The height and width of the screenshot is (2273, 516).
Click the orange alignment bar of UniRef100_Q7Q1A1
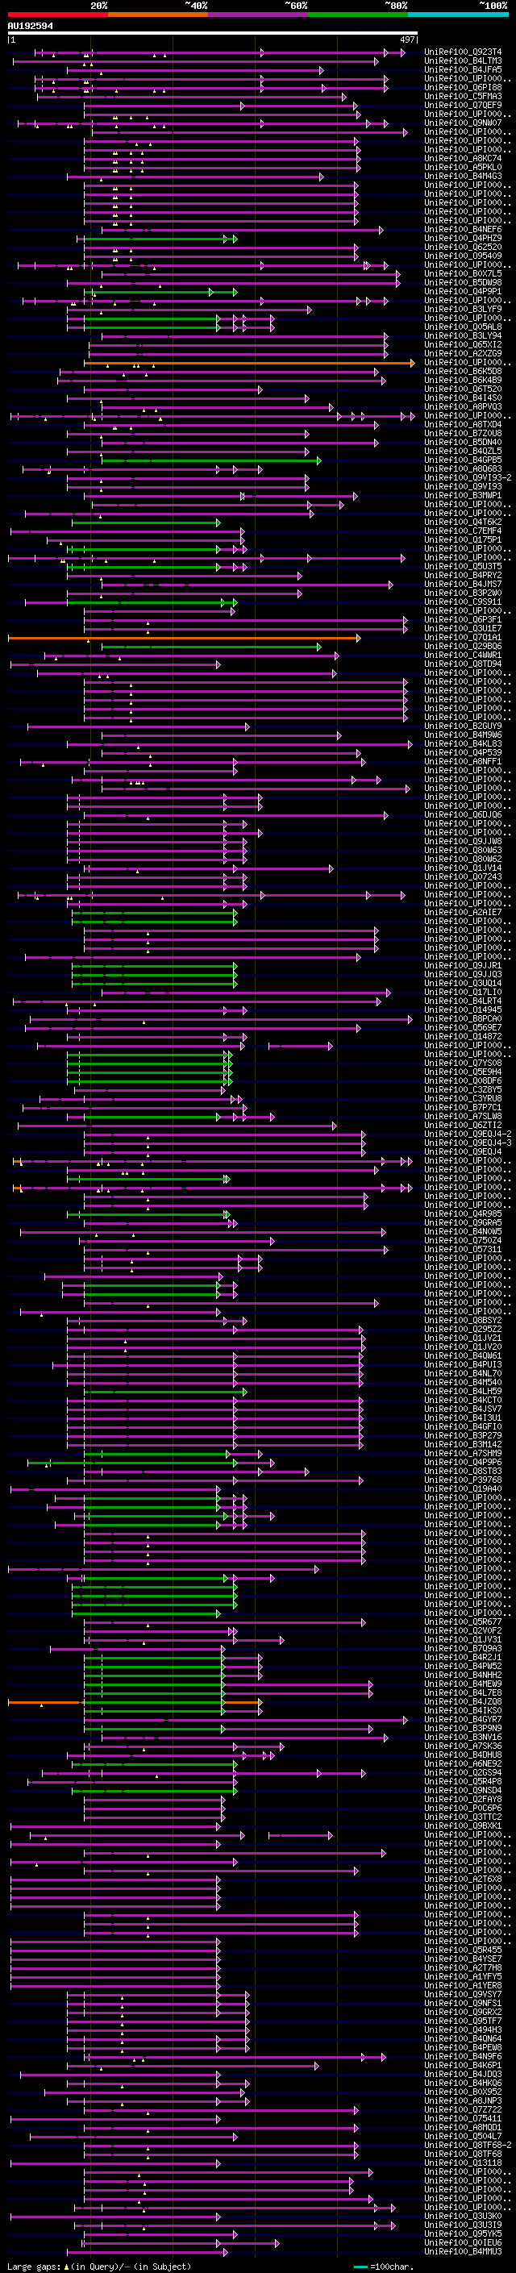point(185,638)
